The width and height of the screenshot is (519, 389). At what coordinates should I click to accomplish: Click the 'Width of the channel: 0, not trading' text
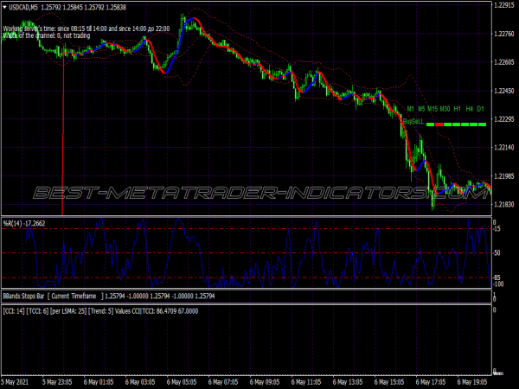[x=47, y=35]
